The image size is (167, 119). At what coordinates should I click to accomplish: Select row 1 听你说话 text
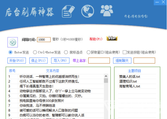(x=49, y=77)
